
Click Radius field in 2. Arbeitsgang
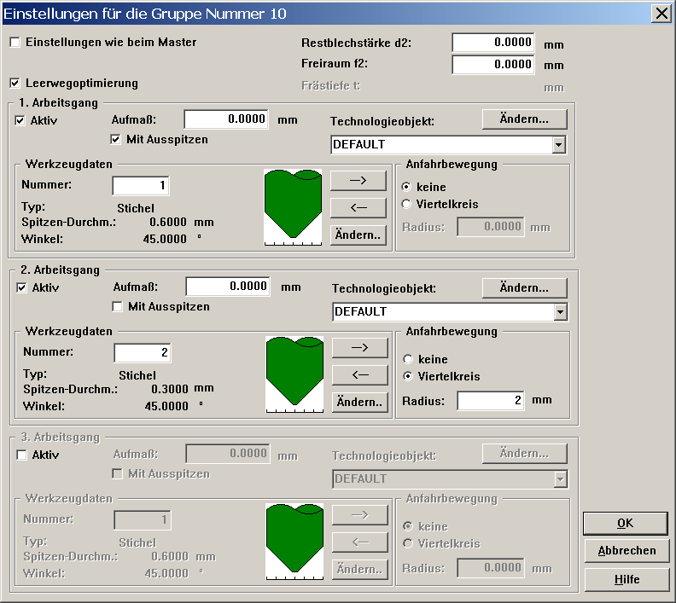click(490, 401)
